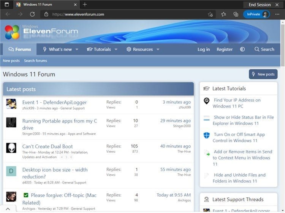Open the Resources nav item
The height and width of the screenshot is (213, 285).
tap(139, 49)
